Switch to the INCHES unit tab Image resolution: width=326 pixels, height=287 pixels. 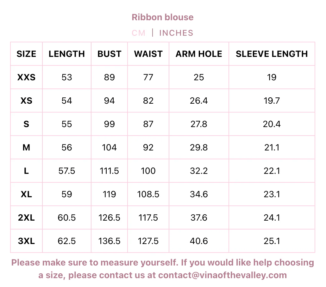click(x=176, y=33)
